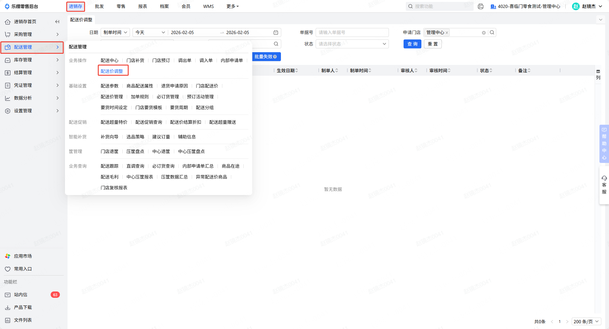
Task: Go to the previous page arrow
Action: pyautogui.click(x=552, y=322)
